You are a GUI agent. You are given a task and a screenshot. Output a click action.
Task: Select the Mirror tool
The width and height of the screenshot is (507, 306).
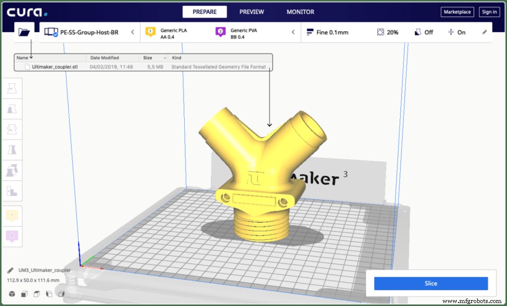pyautogui.click(x=11, y=150)
